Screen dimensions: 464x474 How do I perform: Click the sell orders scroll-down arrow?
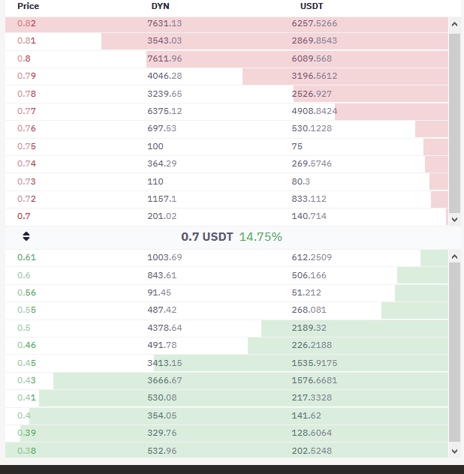pos(454,220)
